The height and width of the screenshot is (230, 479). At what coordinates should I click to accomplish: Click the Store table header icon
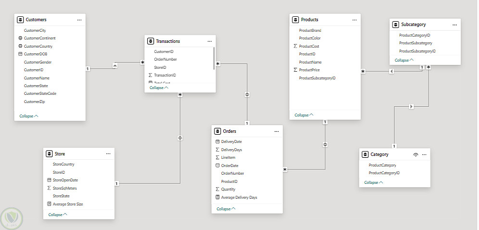(x=49, y=154)
